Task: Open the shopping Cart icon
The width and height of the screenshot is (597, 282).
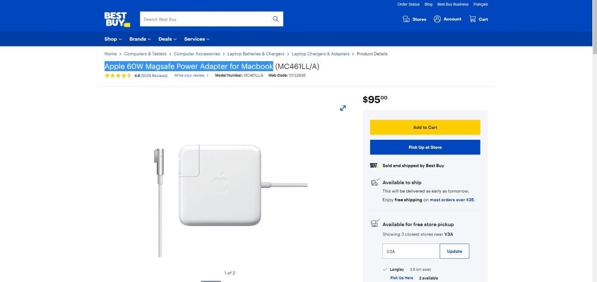Action: [473, 19]
